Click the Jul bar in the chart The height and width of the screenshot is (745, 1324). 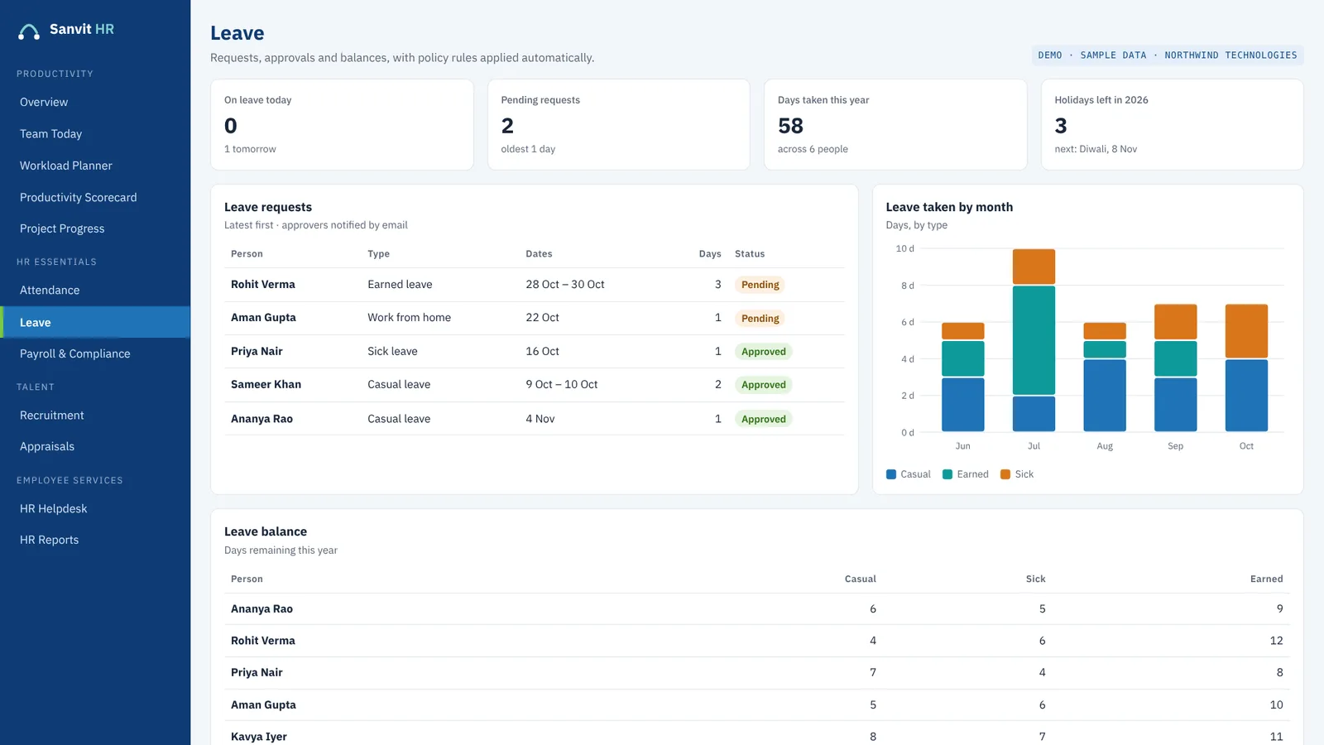(1034, 340)
